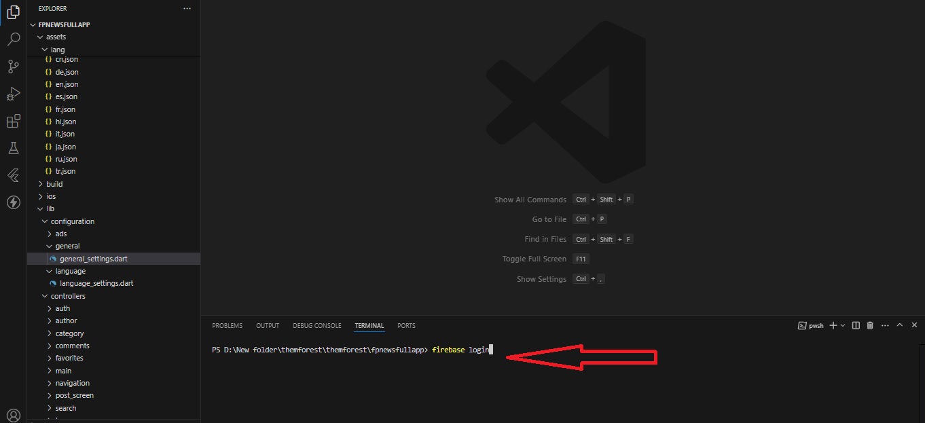Expand the ads folder

pos(113,234)
